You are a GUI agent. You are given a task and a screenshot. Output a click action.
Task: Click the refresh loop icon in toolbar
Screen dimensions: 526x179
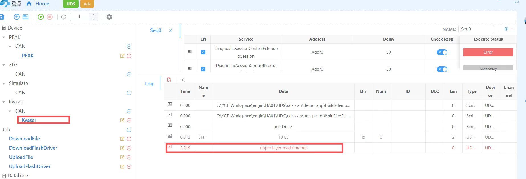pyautogui.click(x=64, y=17)
